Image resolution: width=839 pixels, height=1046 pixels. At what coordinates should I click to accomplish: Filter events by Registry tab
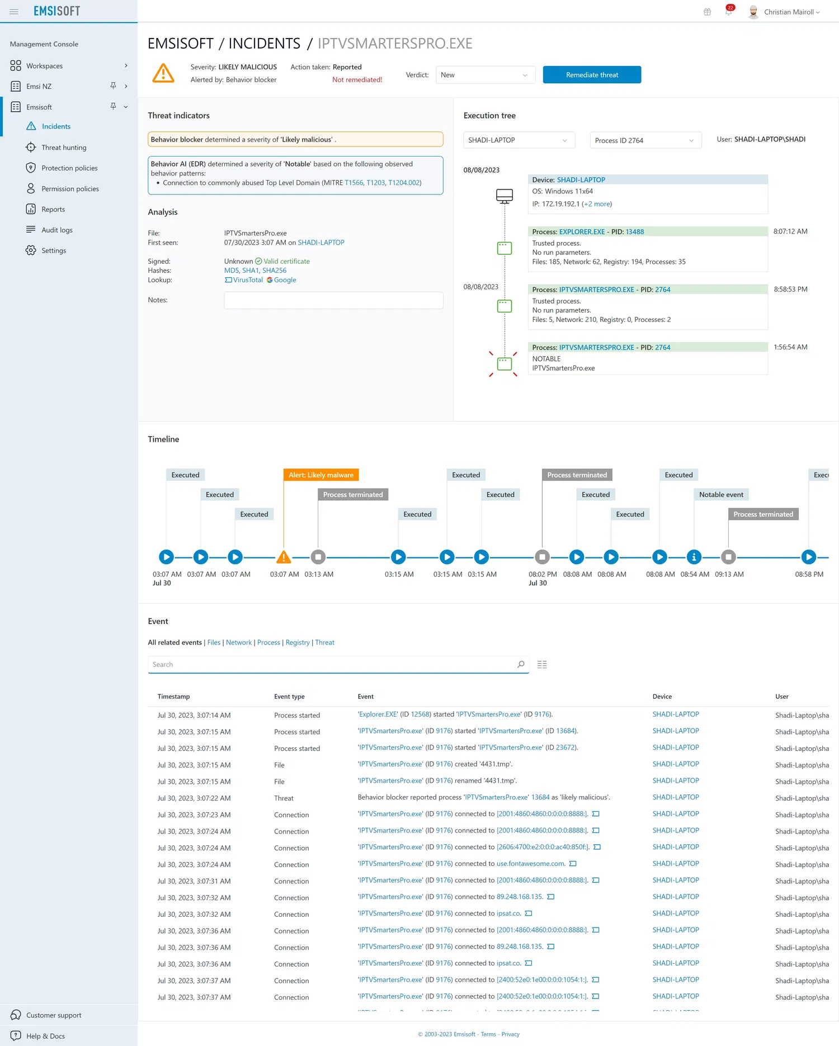click(298, 642)
